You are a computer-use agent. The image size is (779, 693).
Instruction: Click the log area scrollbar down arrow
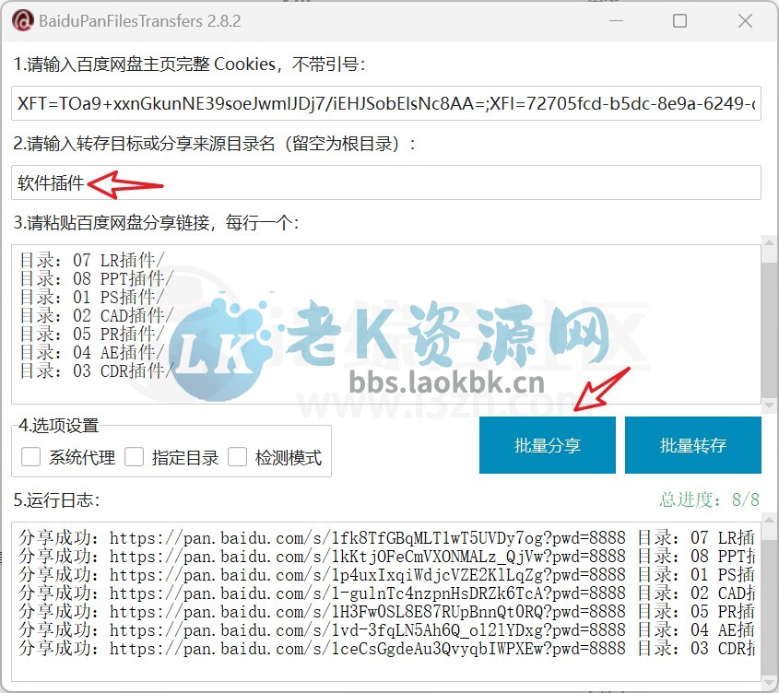(x=770, y=684)
